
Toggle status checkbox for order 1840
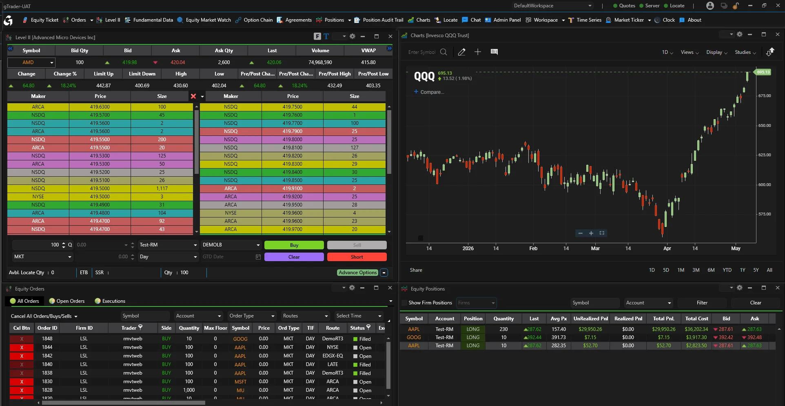coord(355,365)
